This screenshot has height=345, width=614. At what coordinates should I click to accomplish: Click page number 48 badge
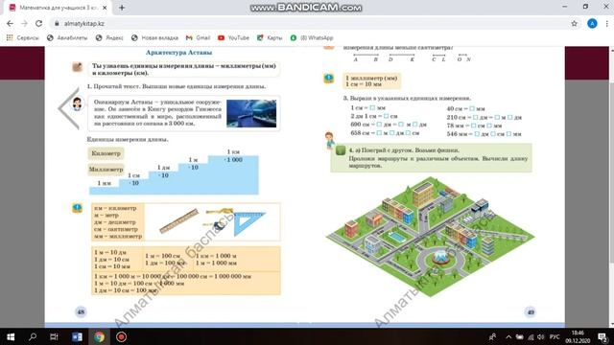pyautogui.click(x=81, y=311)
